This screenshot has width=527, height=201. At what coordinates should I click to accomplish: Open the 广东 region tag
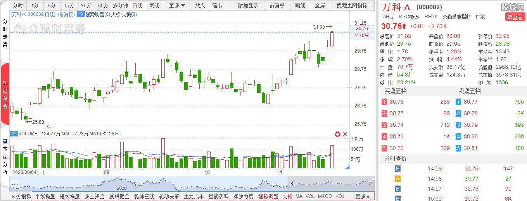click(x=480, y=17)
